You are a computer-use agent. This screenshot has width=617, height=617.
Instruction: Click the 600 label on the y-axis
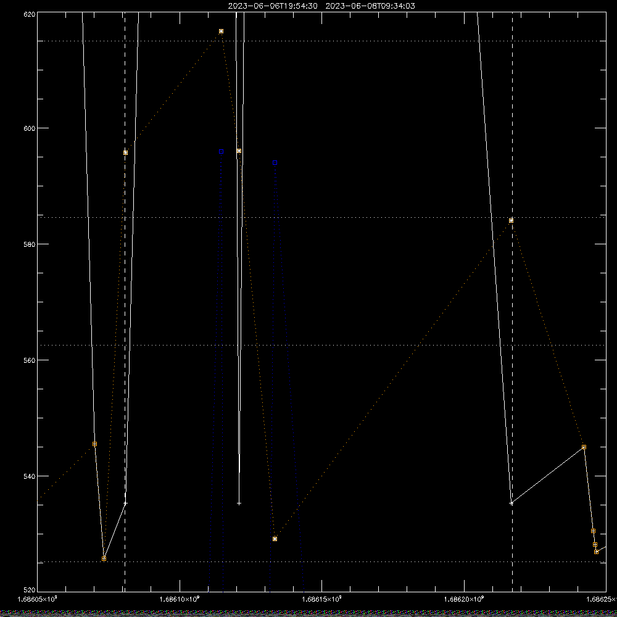(30, 128)
